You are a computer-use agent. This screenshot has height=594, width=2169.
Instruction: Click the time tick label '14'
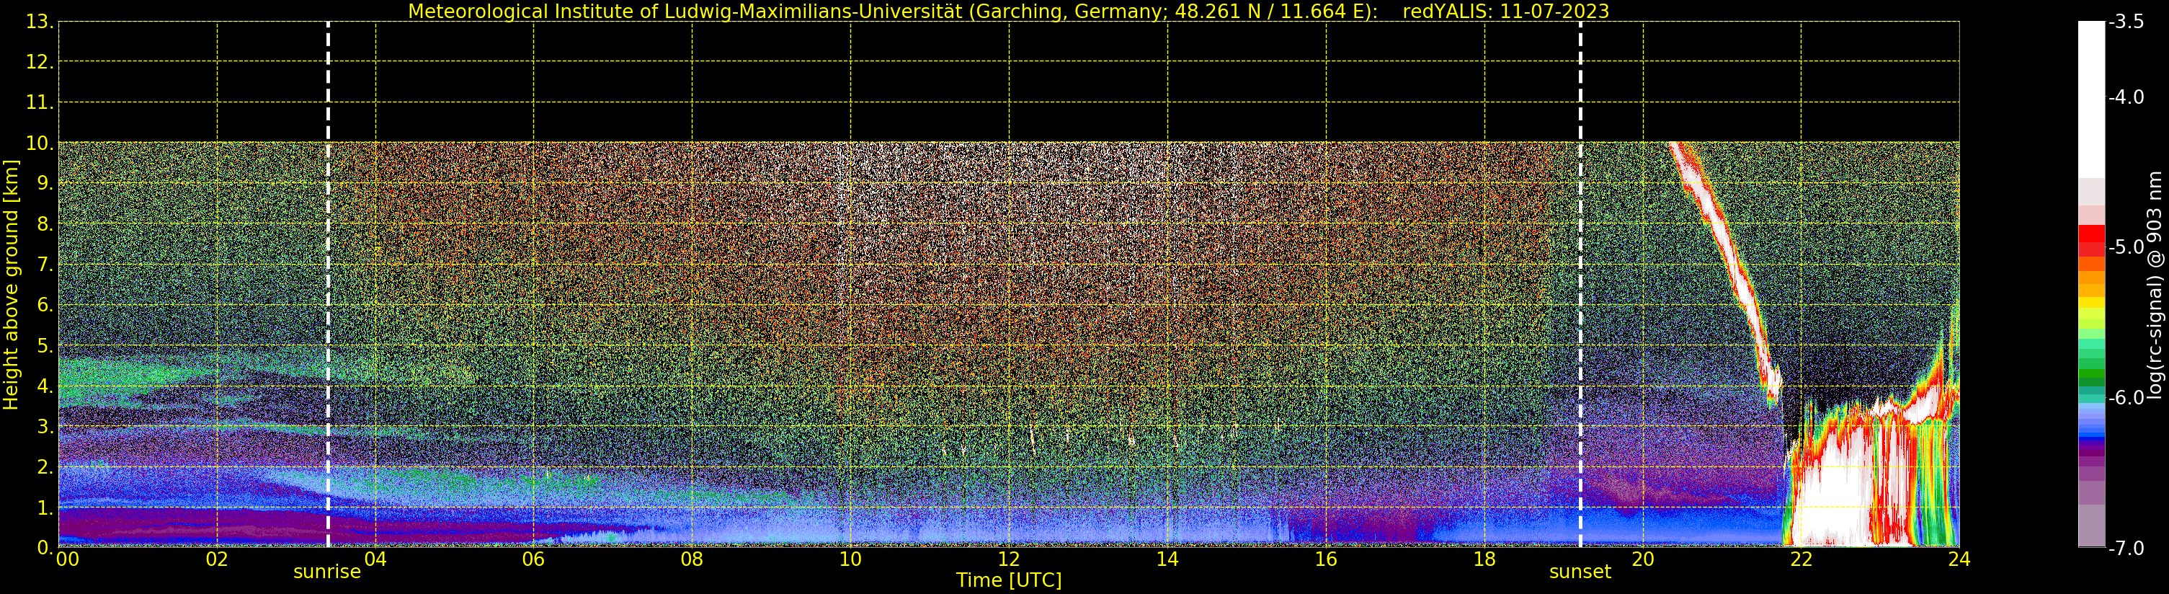click(1167, 559)
